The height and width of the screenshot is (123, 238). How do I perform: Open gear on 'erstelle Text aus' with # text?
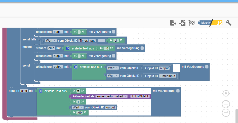(x=41, y=91)
